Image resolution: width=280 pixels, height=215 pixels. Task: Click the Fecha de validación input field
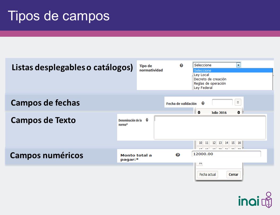tap(222, 102)
